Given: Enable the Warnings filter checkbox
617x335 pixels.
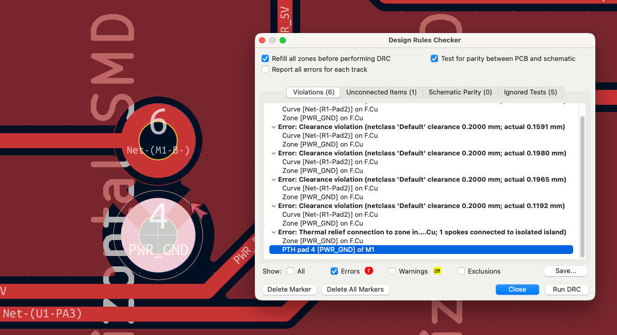Looking at the screenshot, I should click(x=392, y=271).
